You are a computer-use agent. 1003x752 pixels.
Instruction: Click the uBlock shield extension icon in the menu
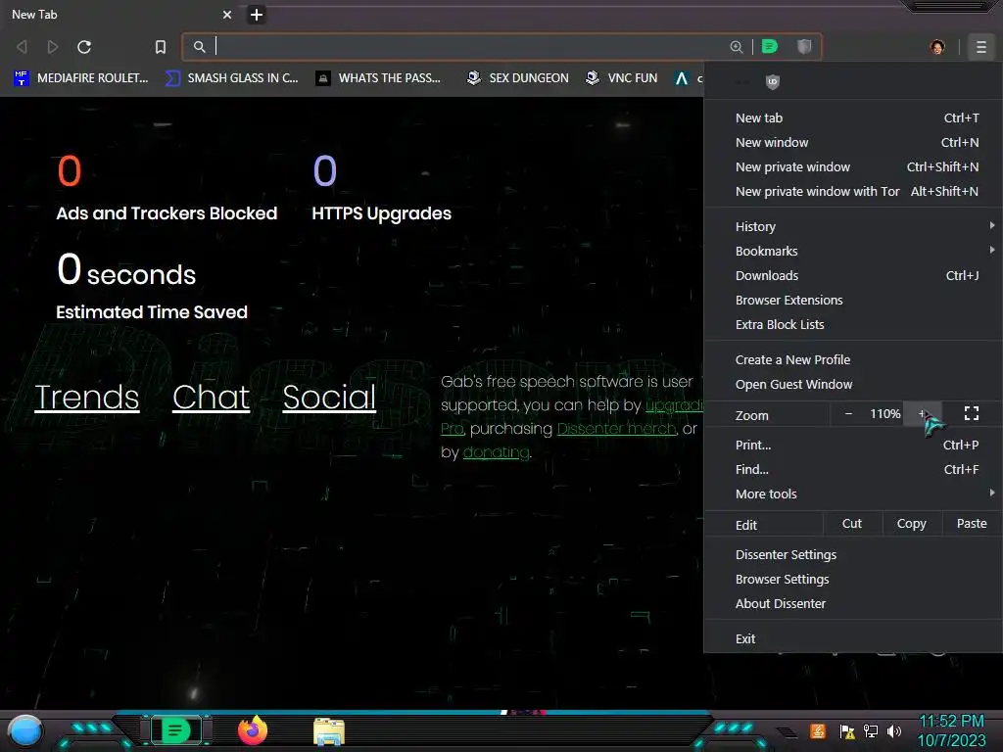[773, 81]
